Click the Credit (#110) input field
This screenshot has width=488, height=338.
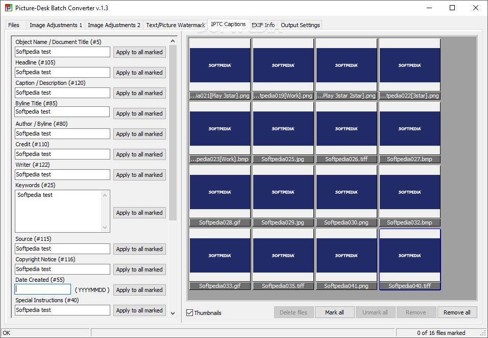pyautogui.click(x=63, y=154)
